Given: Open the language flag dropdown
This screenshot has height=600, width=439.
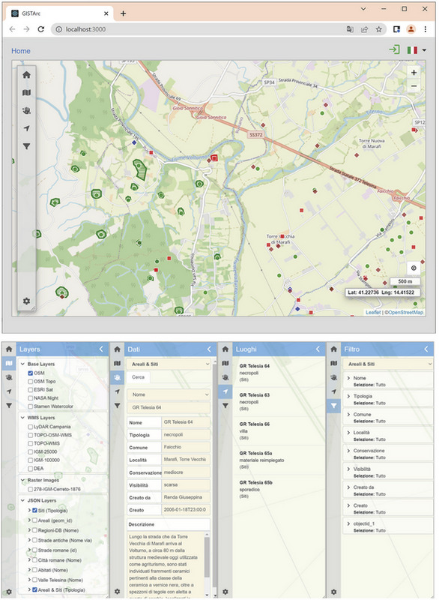Looking at the screenshot, I should [417, 50].
